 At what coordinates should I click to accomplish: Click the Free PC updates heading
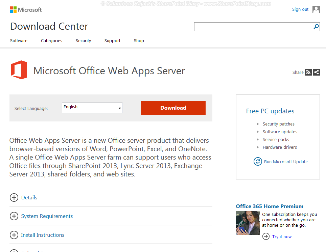click(270, 111)
